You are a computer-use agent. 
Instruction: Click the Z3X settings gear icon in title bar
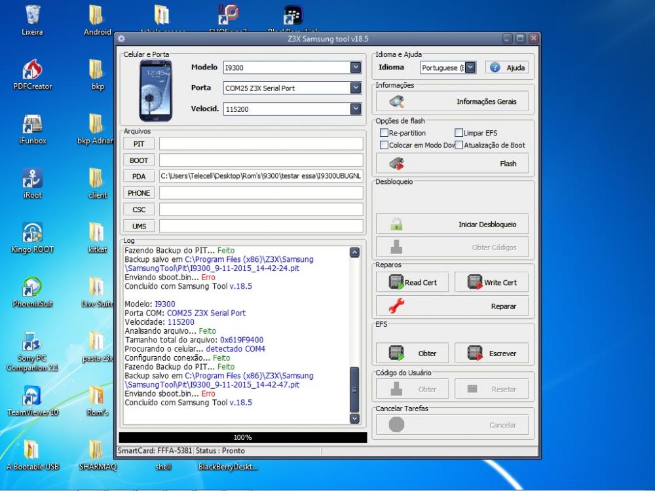click(x=122, y=39)
